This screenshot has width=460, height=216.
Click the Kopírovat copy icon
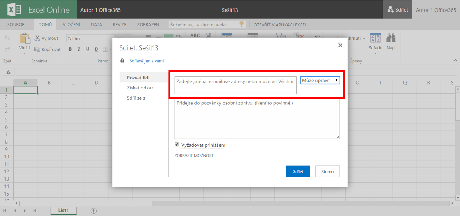click(x=37, y=49)
